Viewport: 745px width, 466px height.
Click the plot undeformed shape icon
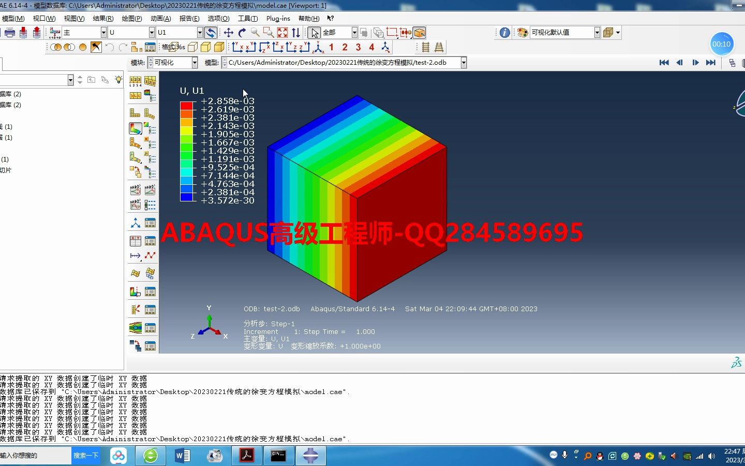pyautogui.click(x=135, y=113)
